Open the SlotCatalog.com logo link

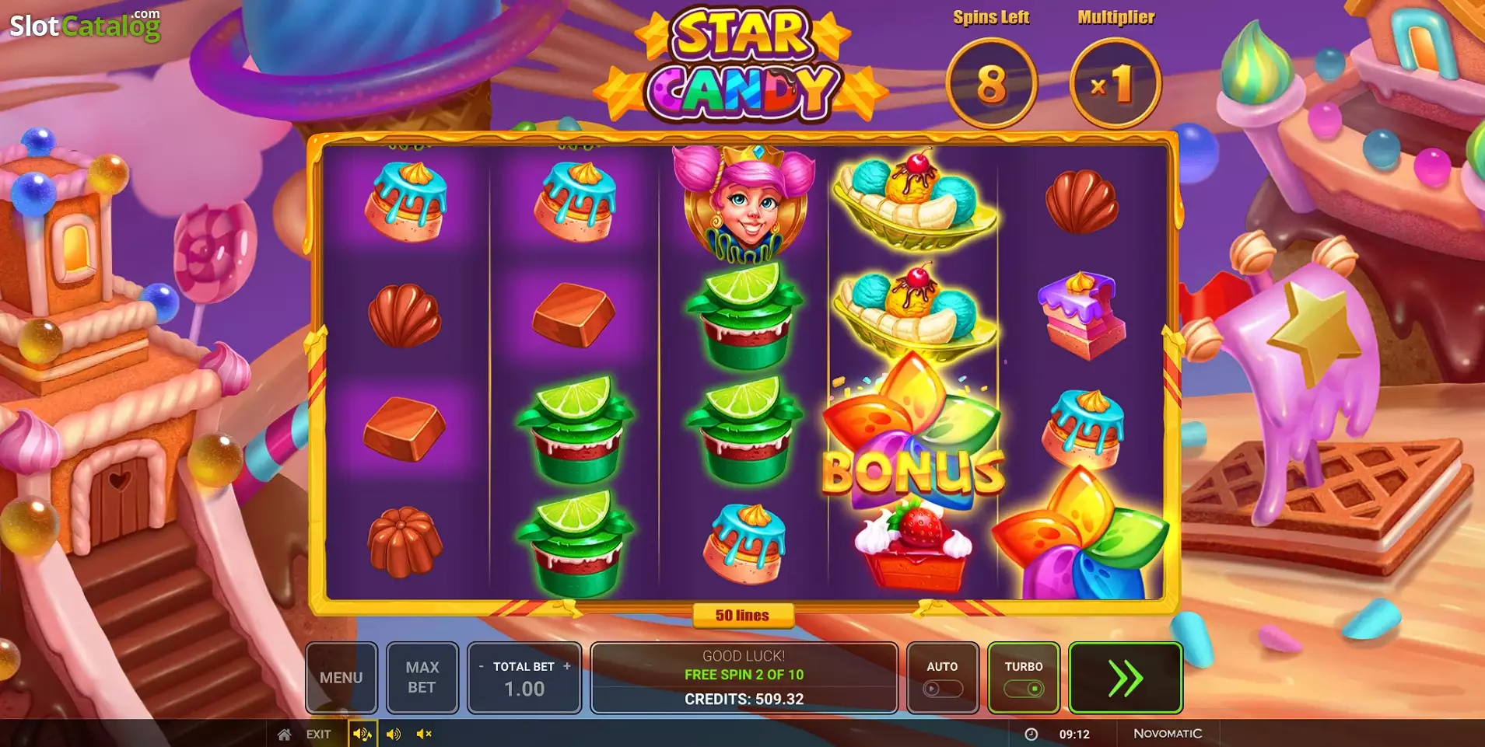tap(85, 26)
